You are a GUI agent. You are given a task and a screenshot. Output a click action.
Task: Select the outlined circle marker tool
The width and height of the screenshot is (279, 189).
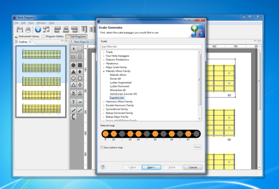pos(73,78)
